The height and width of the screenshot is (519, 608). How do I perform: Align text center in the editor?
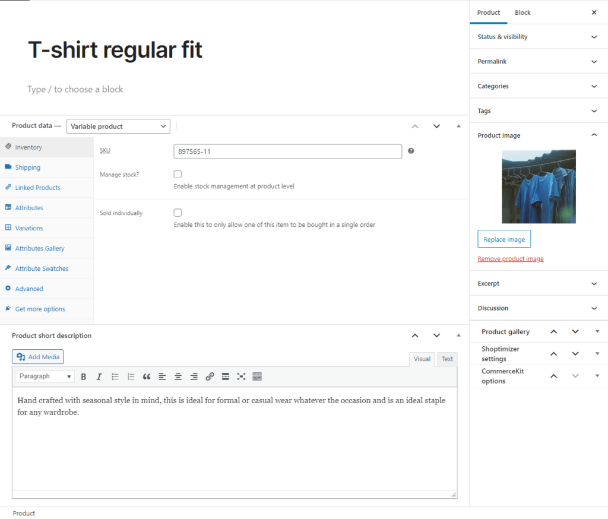point(178,376)
